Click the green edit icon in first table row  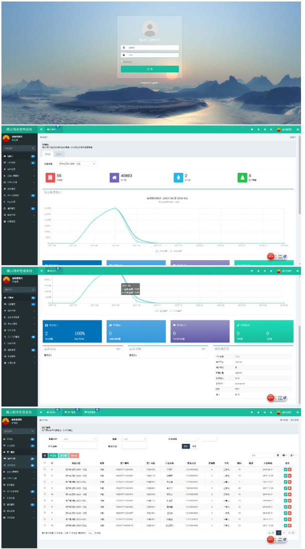[x=285, y=470]
